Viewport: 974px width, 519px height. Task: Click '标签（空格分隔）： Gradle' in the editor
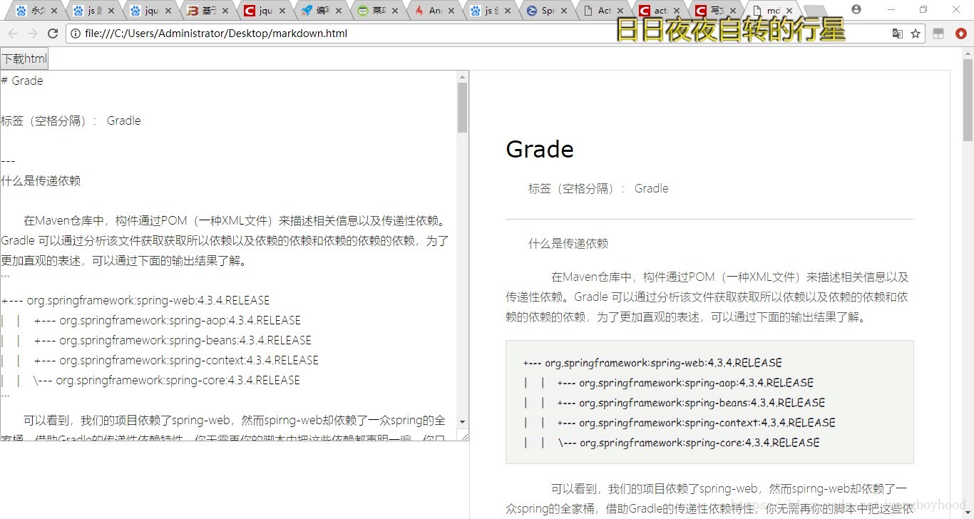click(x=71, y=120)
